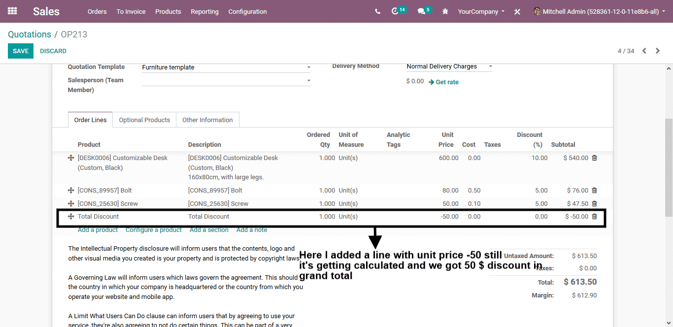673x327 pixels.
Task: Click the unit price cell of Total Discount
Action: tap(448, 217)
